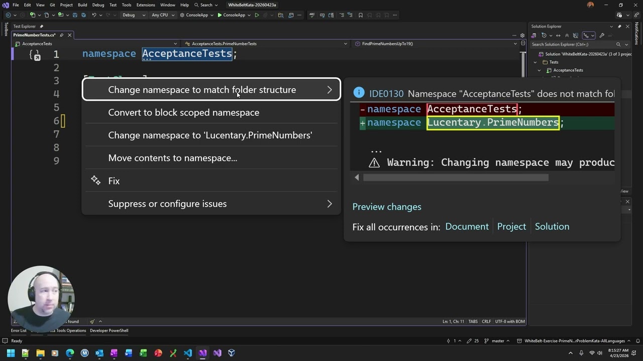
Task: Click the split editor icon above the scrollbar
Action: point(523,44)
